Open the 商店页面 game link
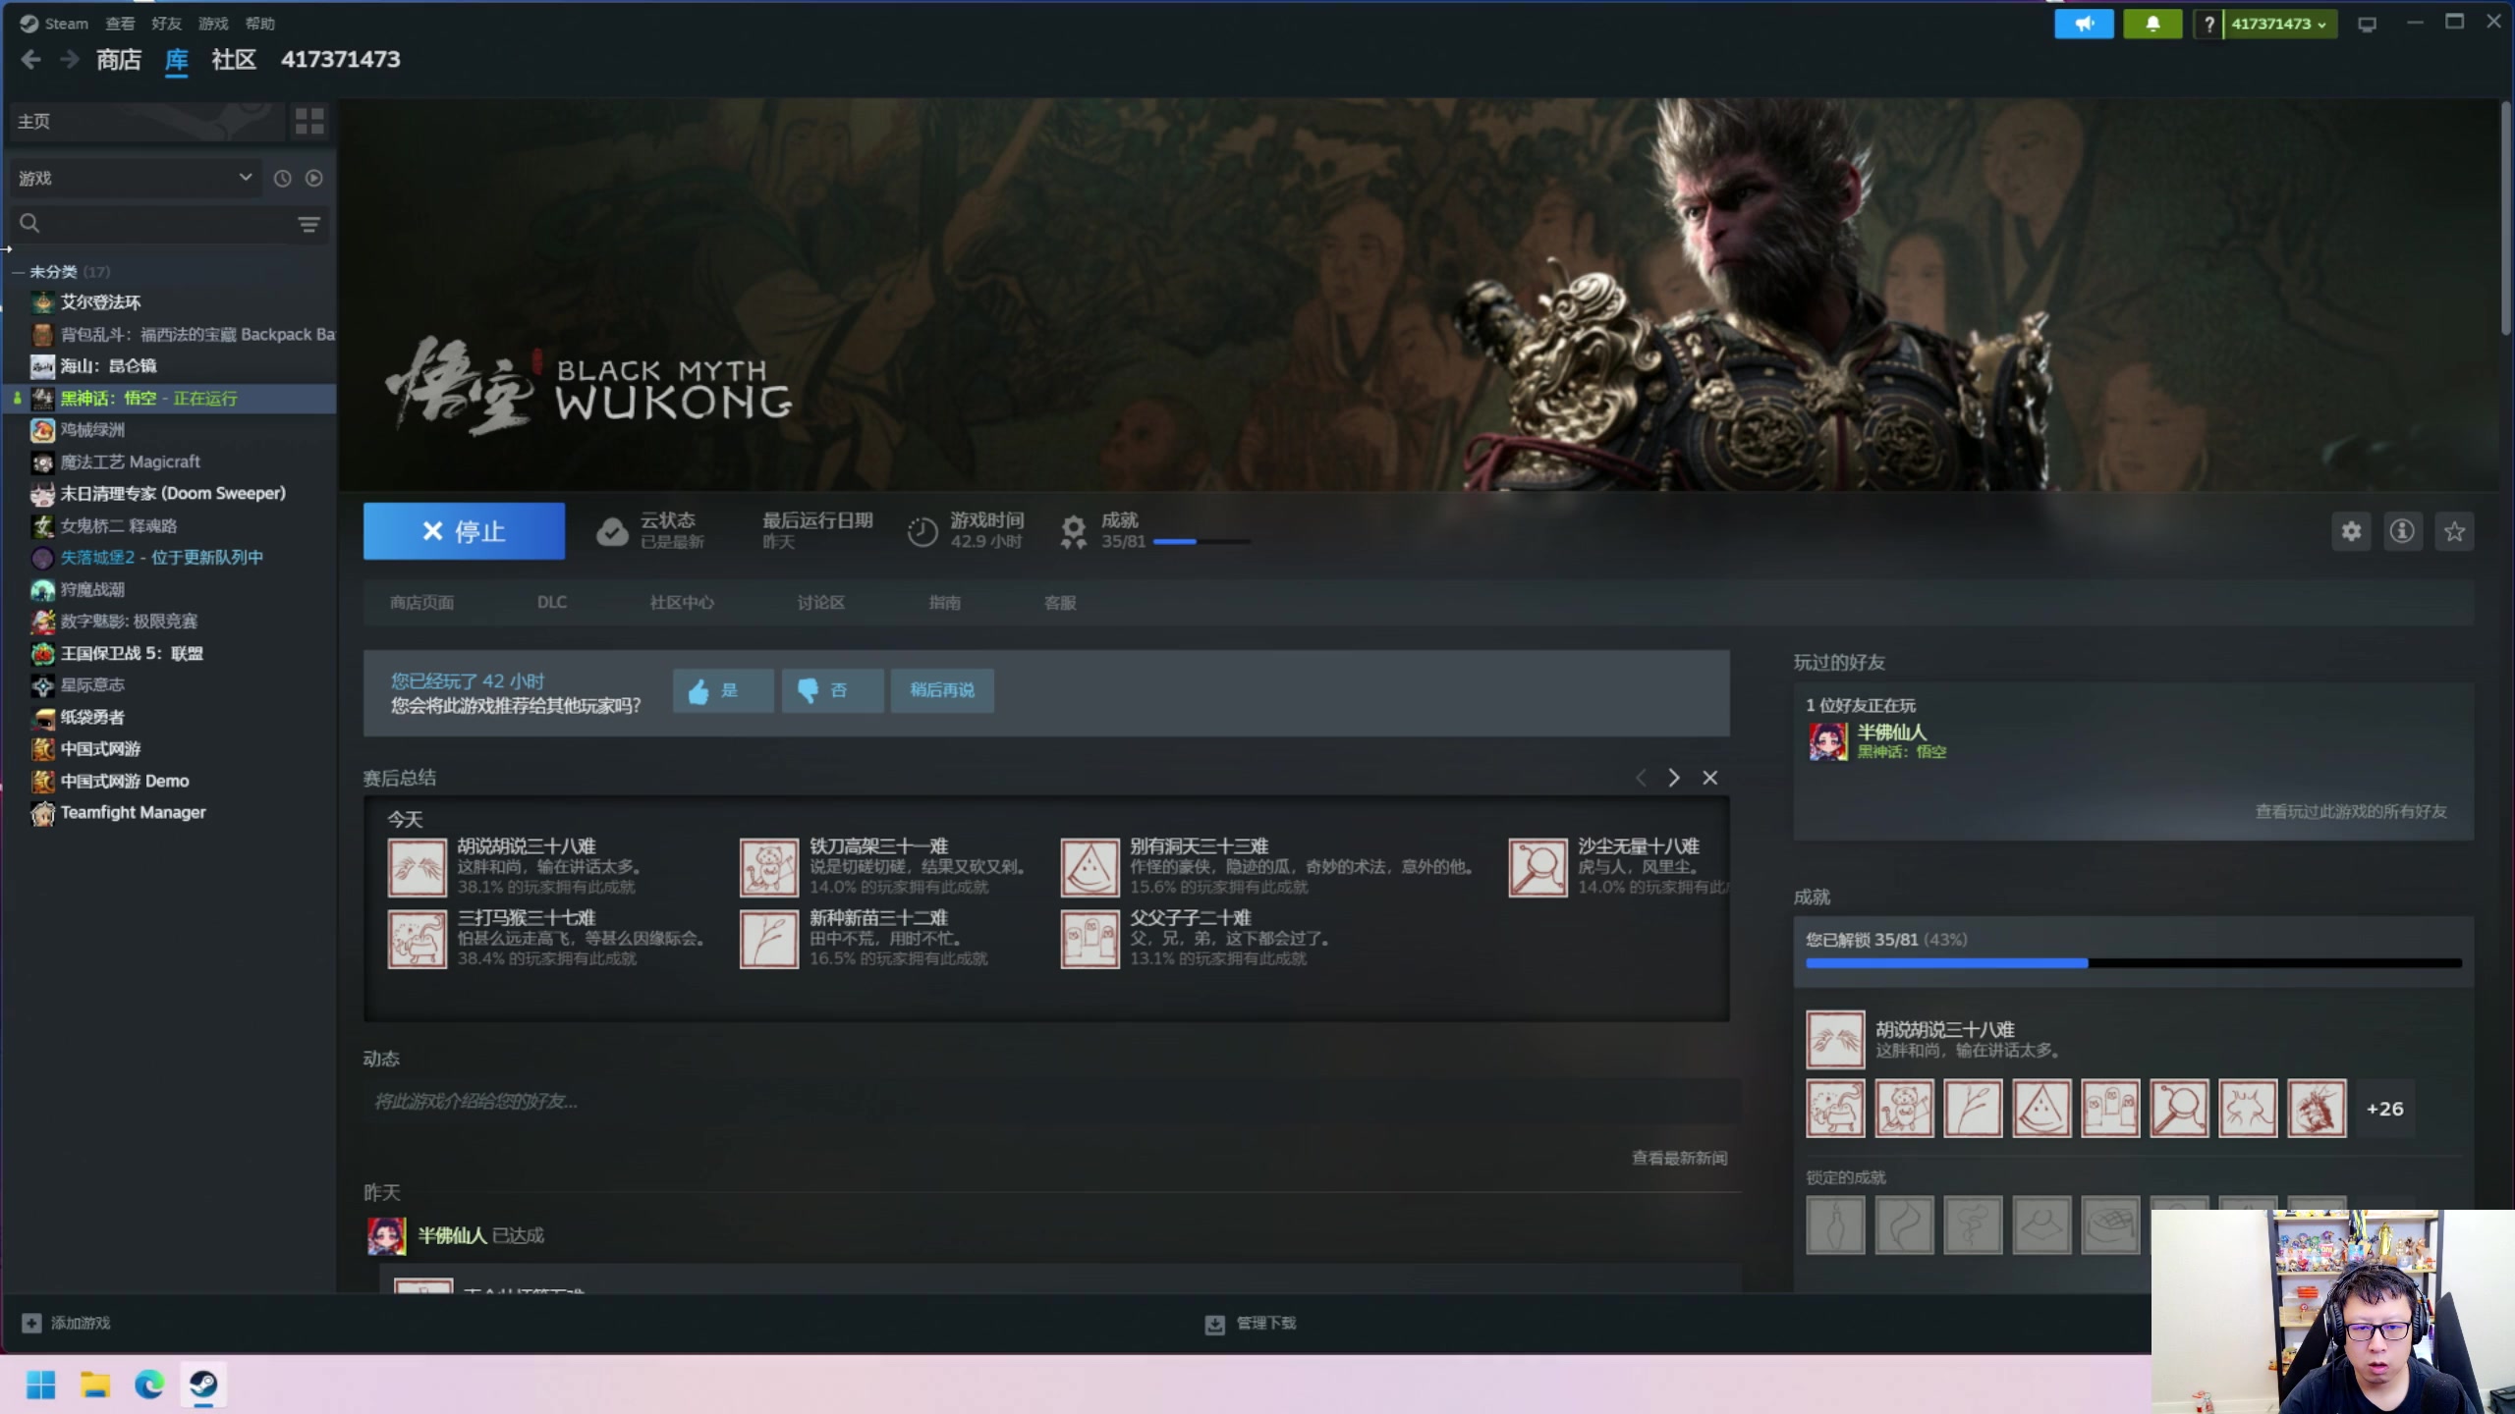Viewport: 2515px width, 1414px height. point(421,603)
